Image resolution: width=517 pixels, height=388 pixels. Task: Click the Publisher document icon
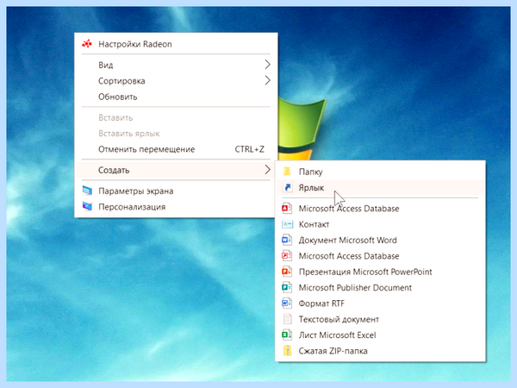[x=287, y=287]
